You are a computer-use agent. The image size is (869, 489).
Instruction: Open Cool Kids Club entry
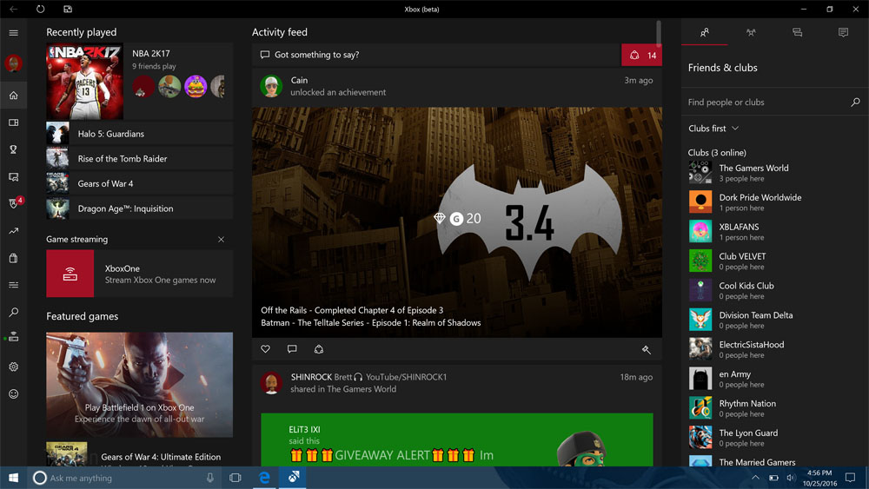775,290
